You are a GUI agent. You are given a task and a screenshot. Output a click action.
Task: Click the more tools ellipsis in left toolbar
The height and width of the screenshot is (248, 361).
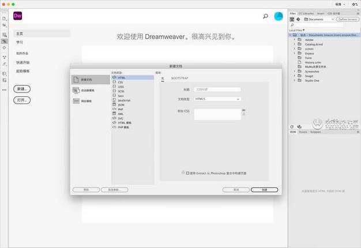click(x=5, y=90)
